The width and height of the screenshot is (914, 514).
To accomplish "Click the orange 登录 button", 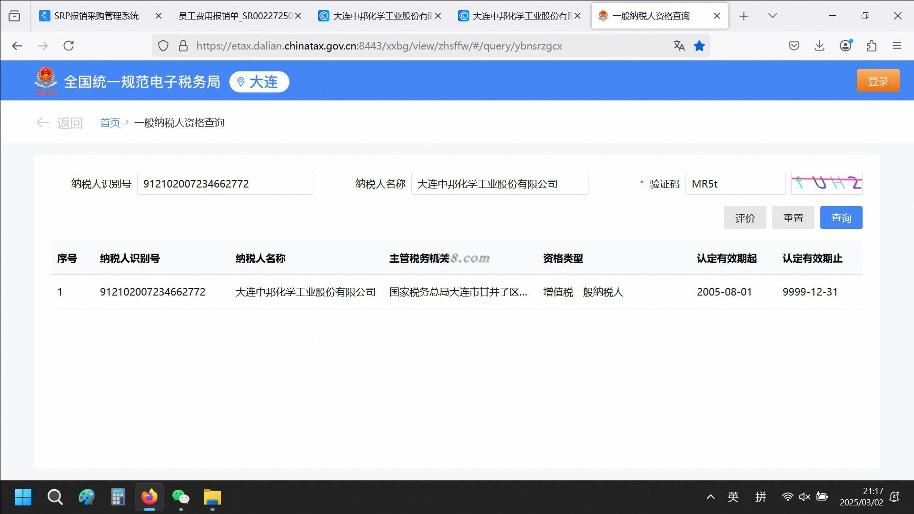I will point(878,81).
